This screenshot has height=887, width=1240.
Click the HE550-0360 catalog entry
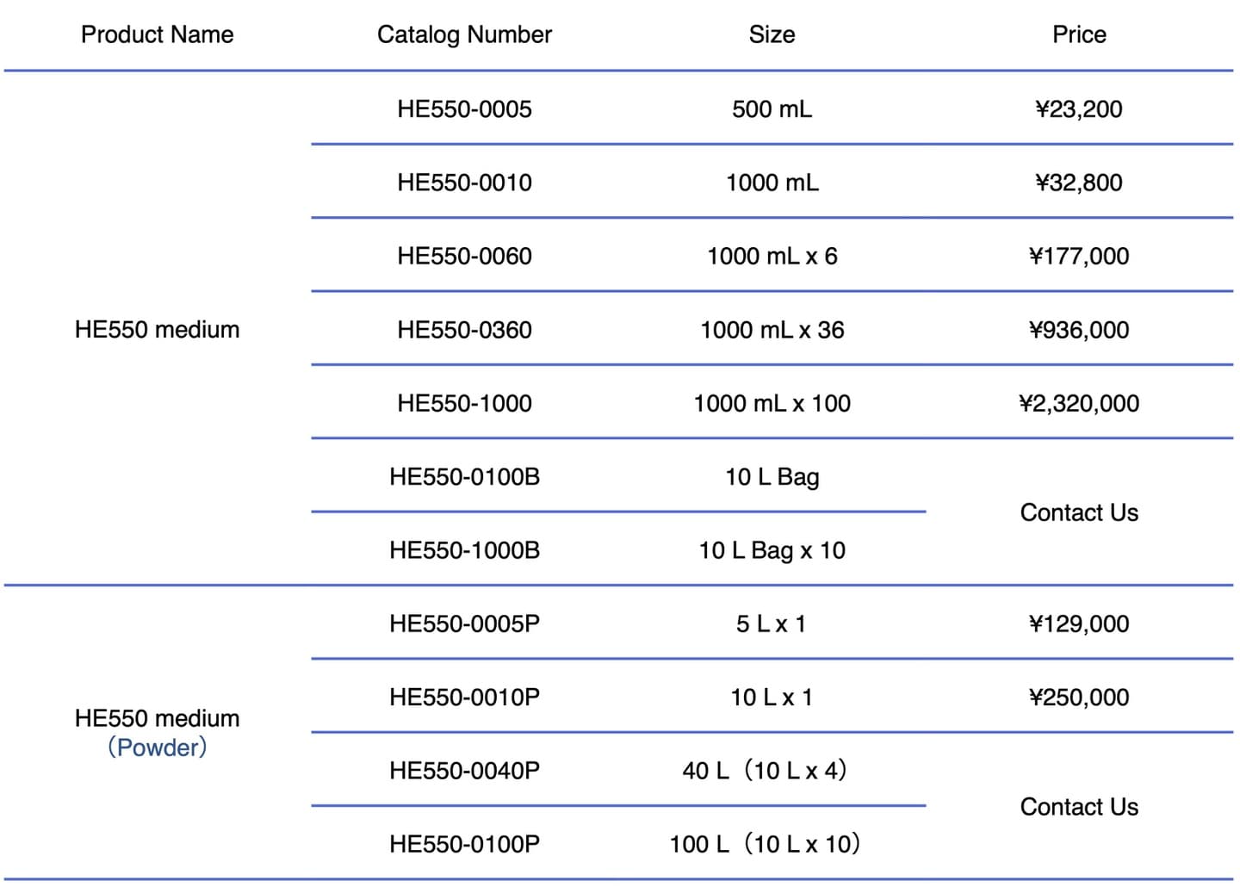tap(464, 330)
